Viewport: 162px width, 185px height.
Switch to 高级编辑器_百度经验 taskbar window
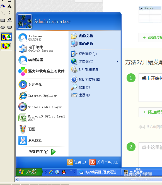tap(99, 172)
